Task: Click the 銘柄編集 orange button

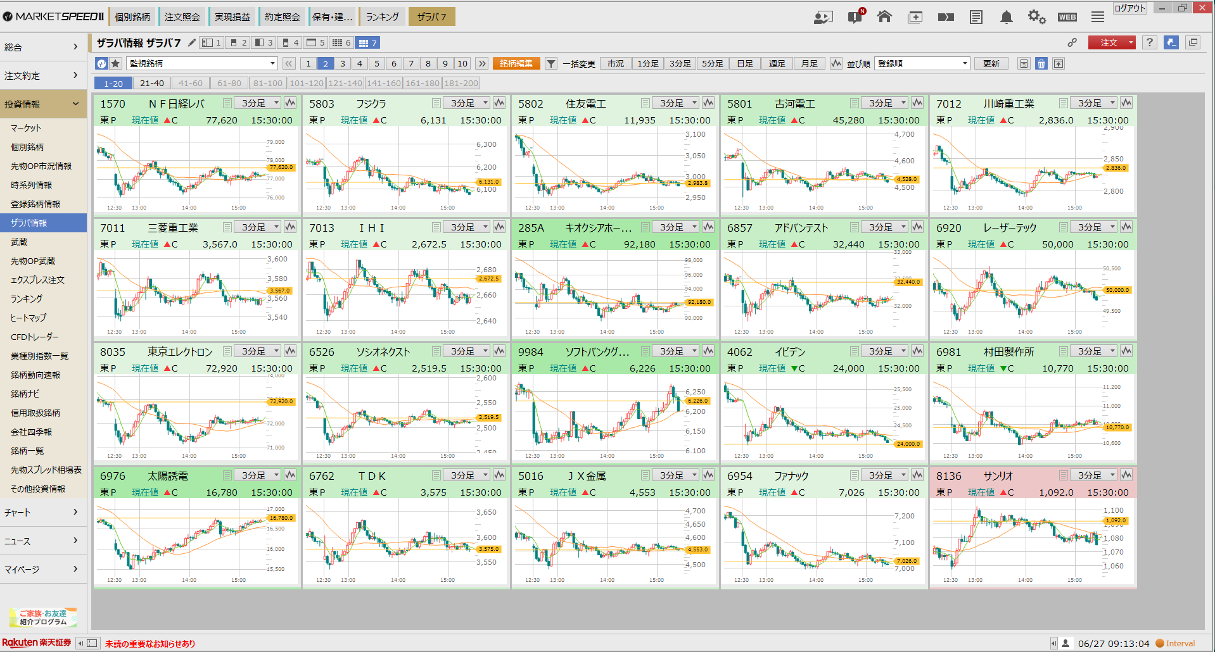Action: tap(516, 63)
